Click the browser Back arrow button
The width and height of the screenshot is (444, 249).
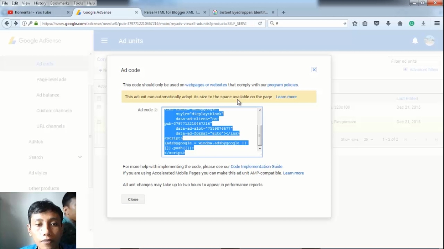(7, 24)
